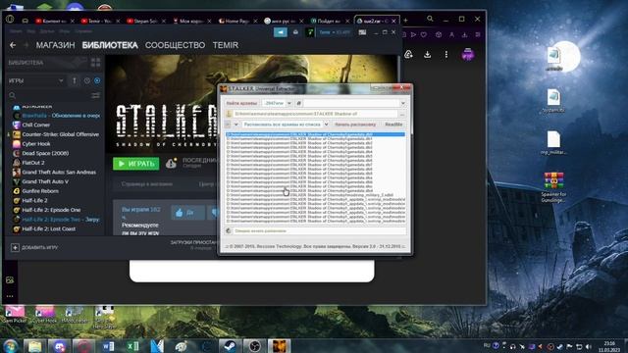
Task: Click the cloud sync status icon
Action: [x=171, y=164]
